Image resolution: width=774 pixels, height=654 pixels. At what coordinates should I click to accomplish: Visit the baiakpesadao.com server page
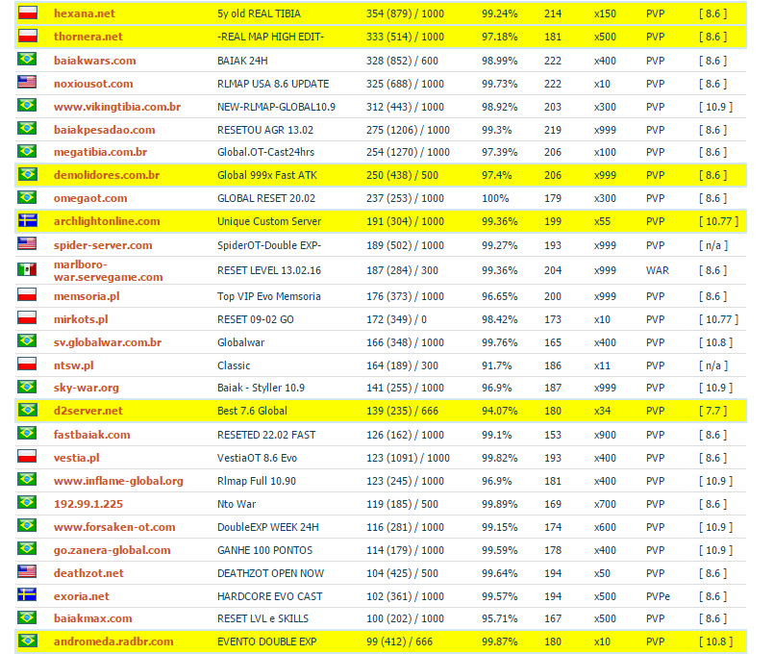pos(104,130)
